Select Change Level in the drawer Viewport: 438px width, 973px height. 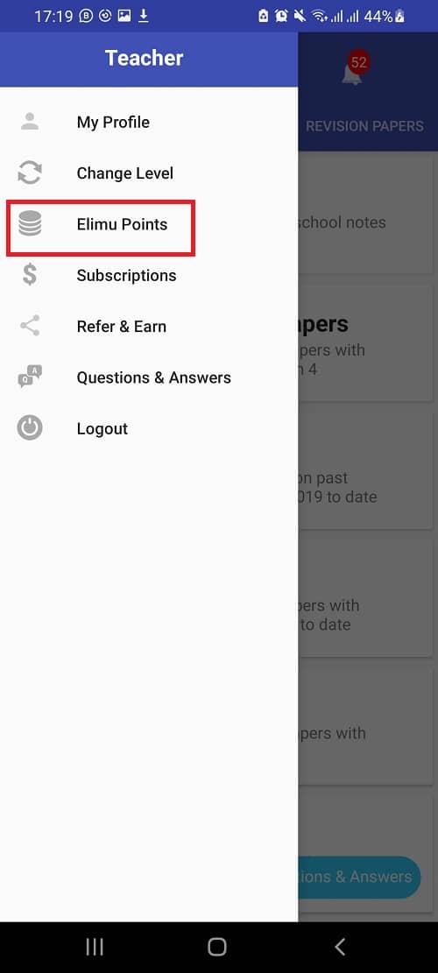pos(149,173)
